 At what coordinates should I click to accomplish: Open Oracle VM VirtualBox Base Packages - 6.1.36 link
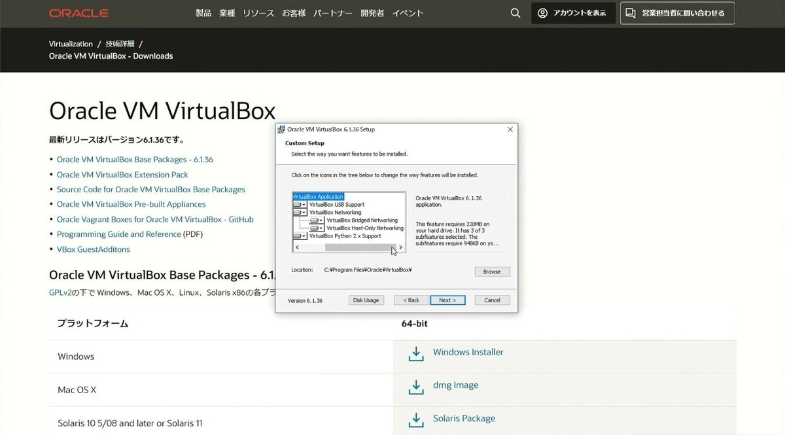[x=135, y=160]
